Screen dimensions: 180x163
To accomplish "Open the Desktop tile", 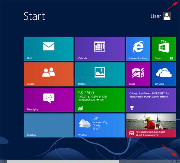I will pyautogui.click(x=49, y=125).
